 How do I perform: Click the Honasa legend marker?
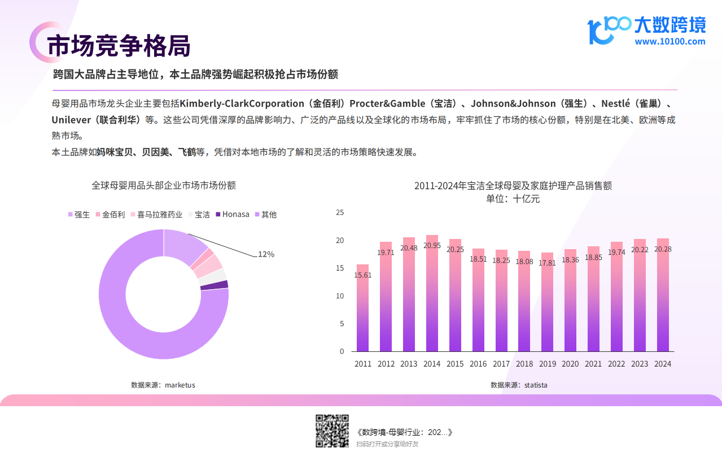[218, 215]
